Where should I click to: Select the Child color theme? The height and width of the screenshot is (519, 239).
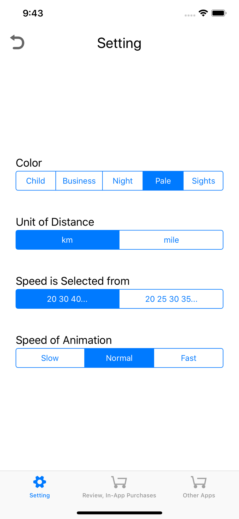click(x=36, y=181)
